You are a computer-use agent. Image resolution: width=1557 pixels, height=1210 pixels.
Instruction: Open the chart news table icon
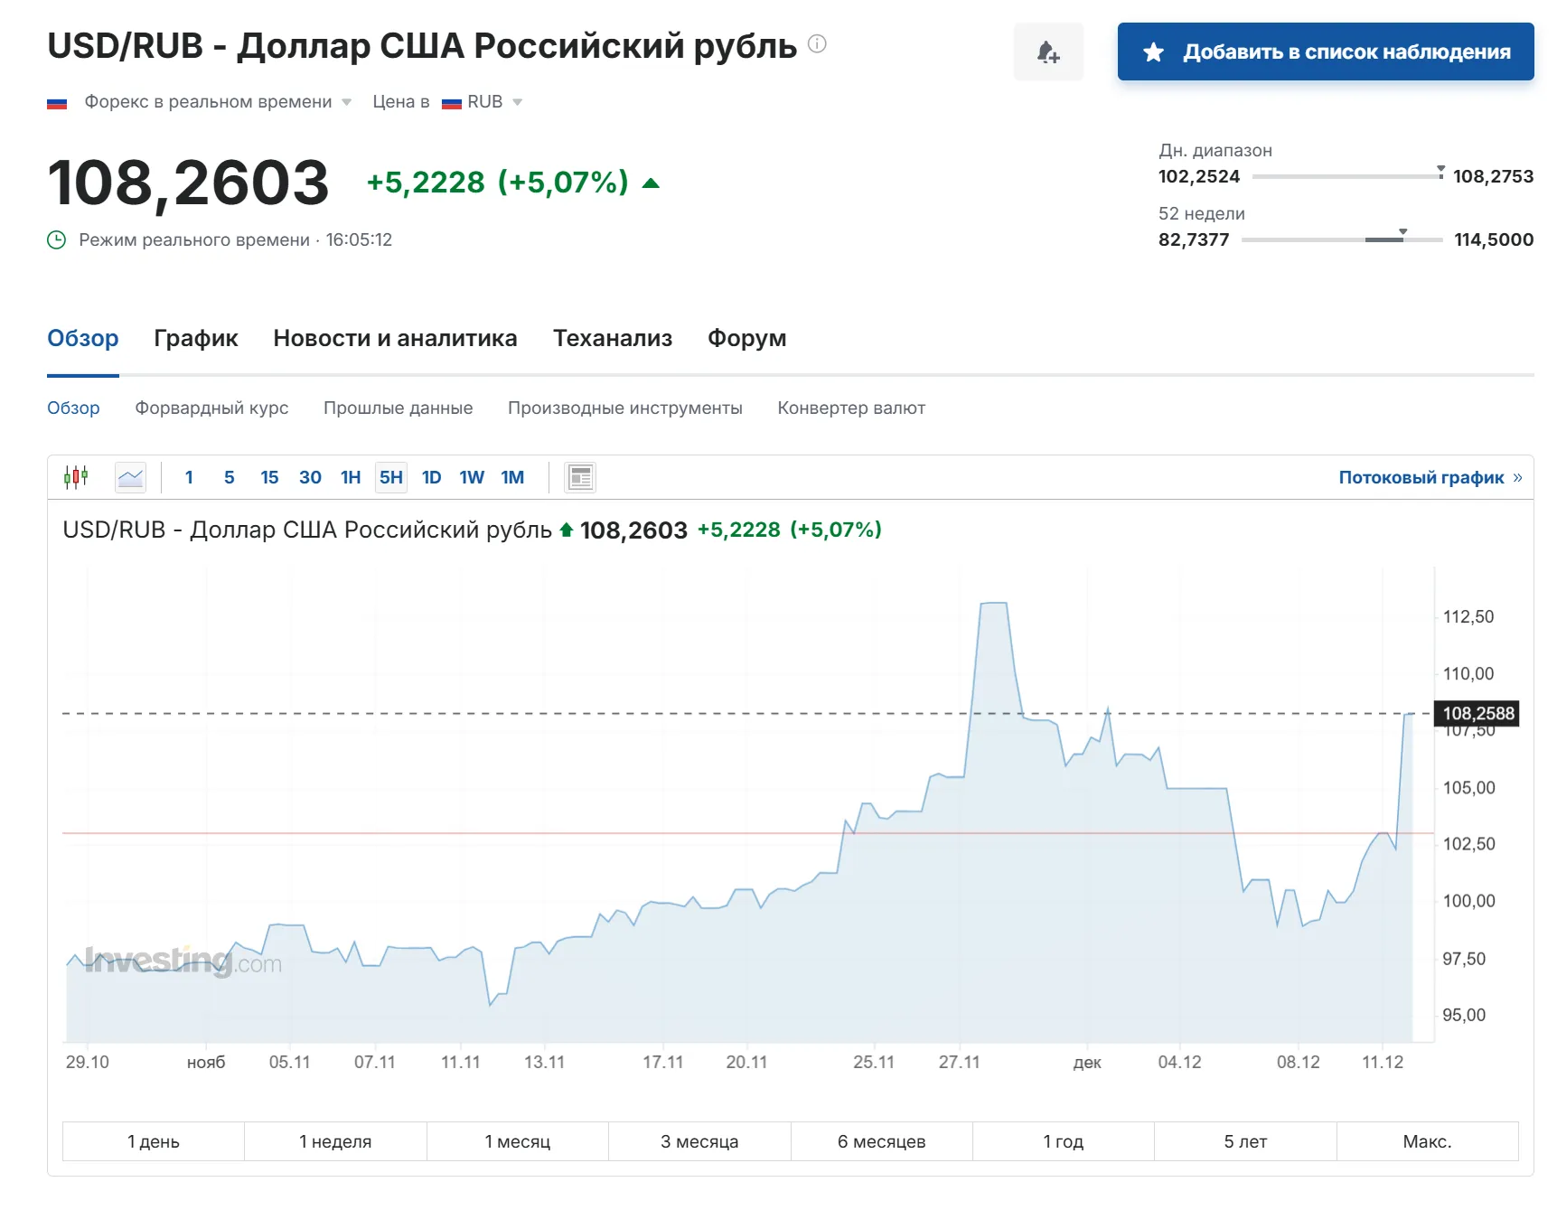click(x=580, y=477)
